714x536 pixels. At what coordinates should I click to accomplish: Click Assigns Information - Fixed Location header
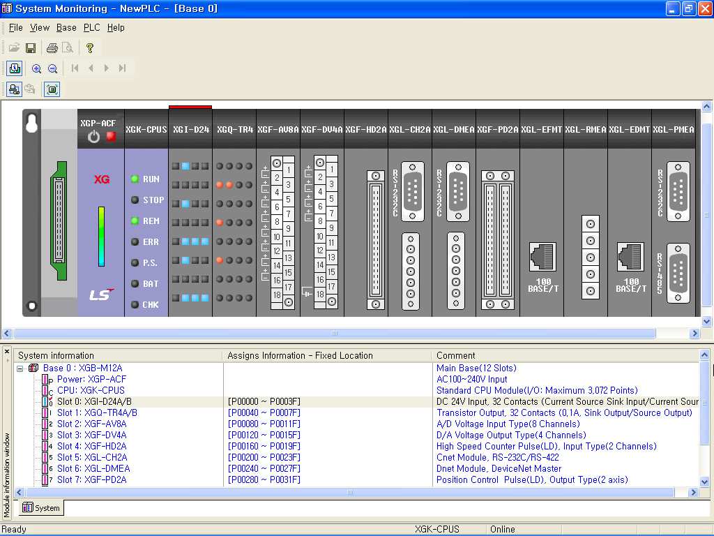[327, 355]
